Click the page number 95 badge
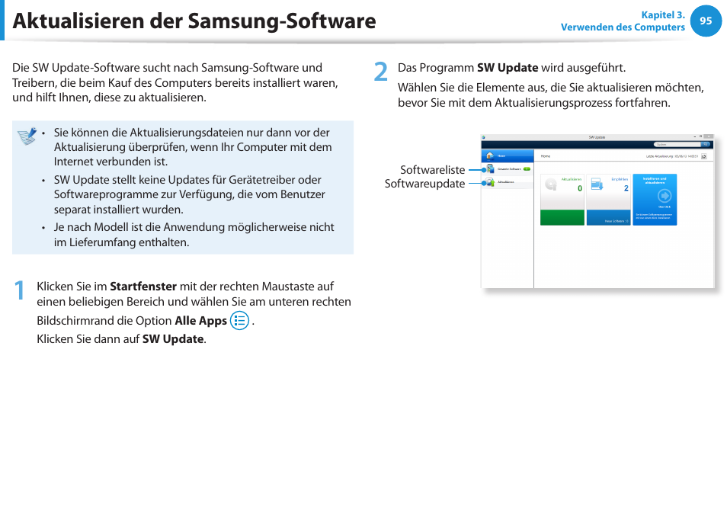Image resolution: width=727 pixels, height=516 pixels. coord(706,21)
